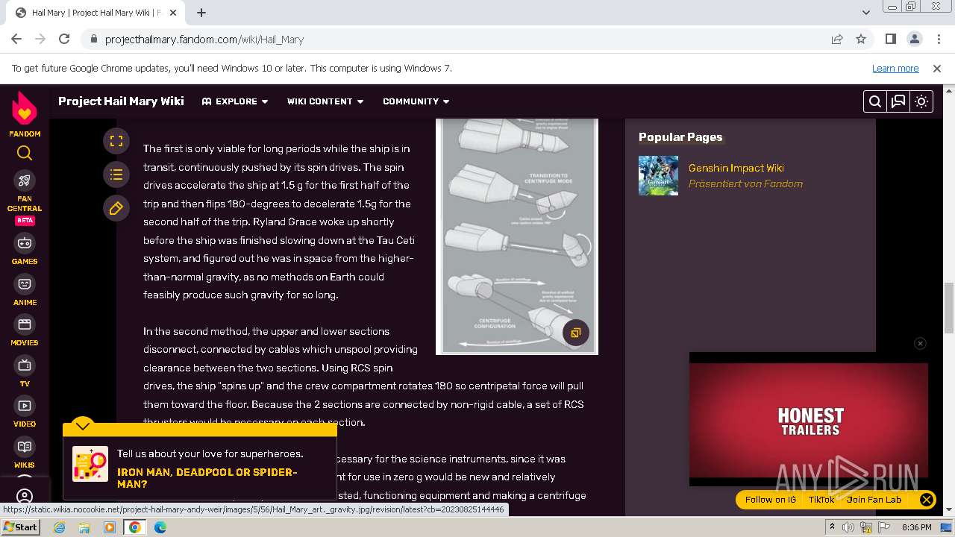Image resolution: width=955 pixels, height=537 pixels.
Task: Edit page with pencil icon
Action: 116,209
